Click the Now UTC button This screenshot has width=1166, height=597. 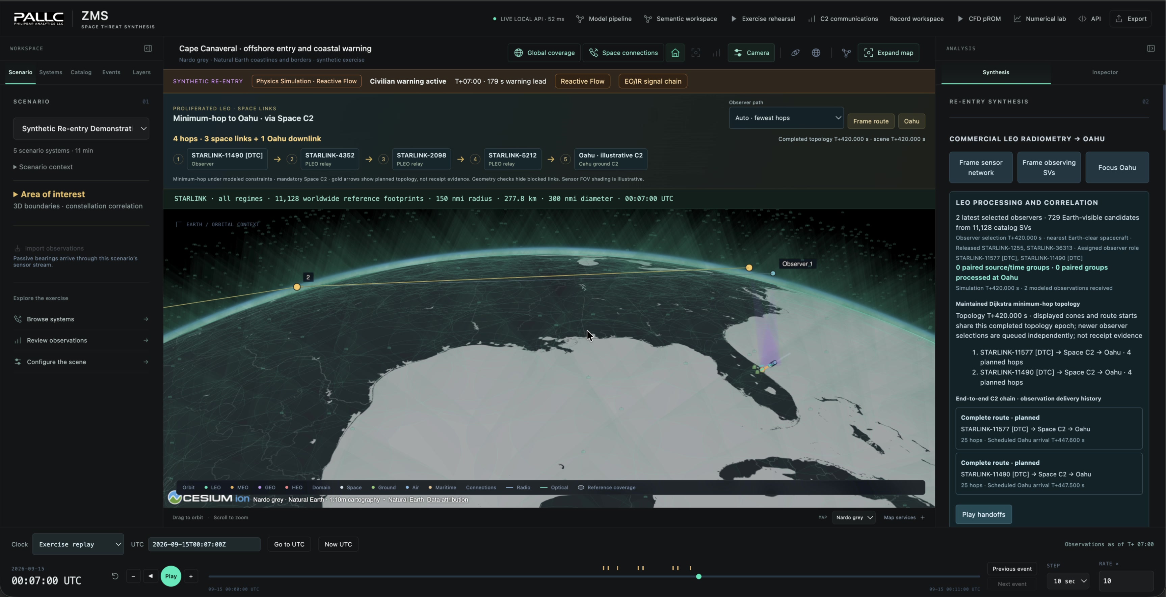pyautogui.click(x=338, y=544)
